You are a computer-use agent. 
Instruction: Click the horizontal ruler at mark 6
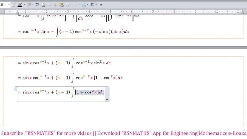click(132, 12)
